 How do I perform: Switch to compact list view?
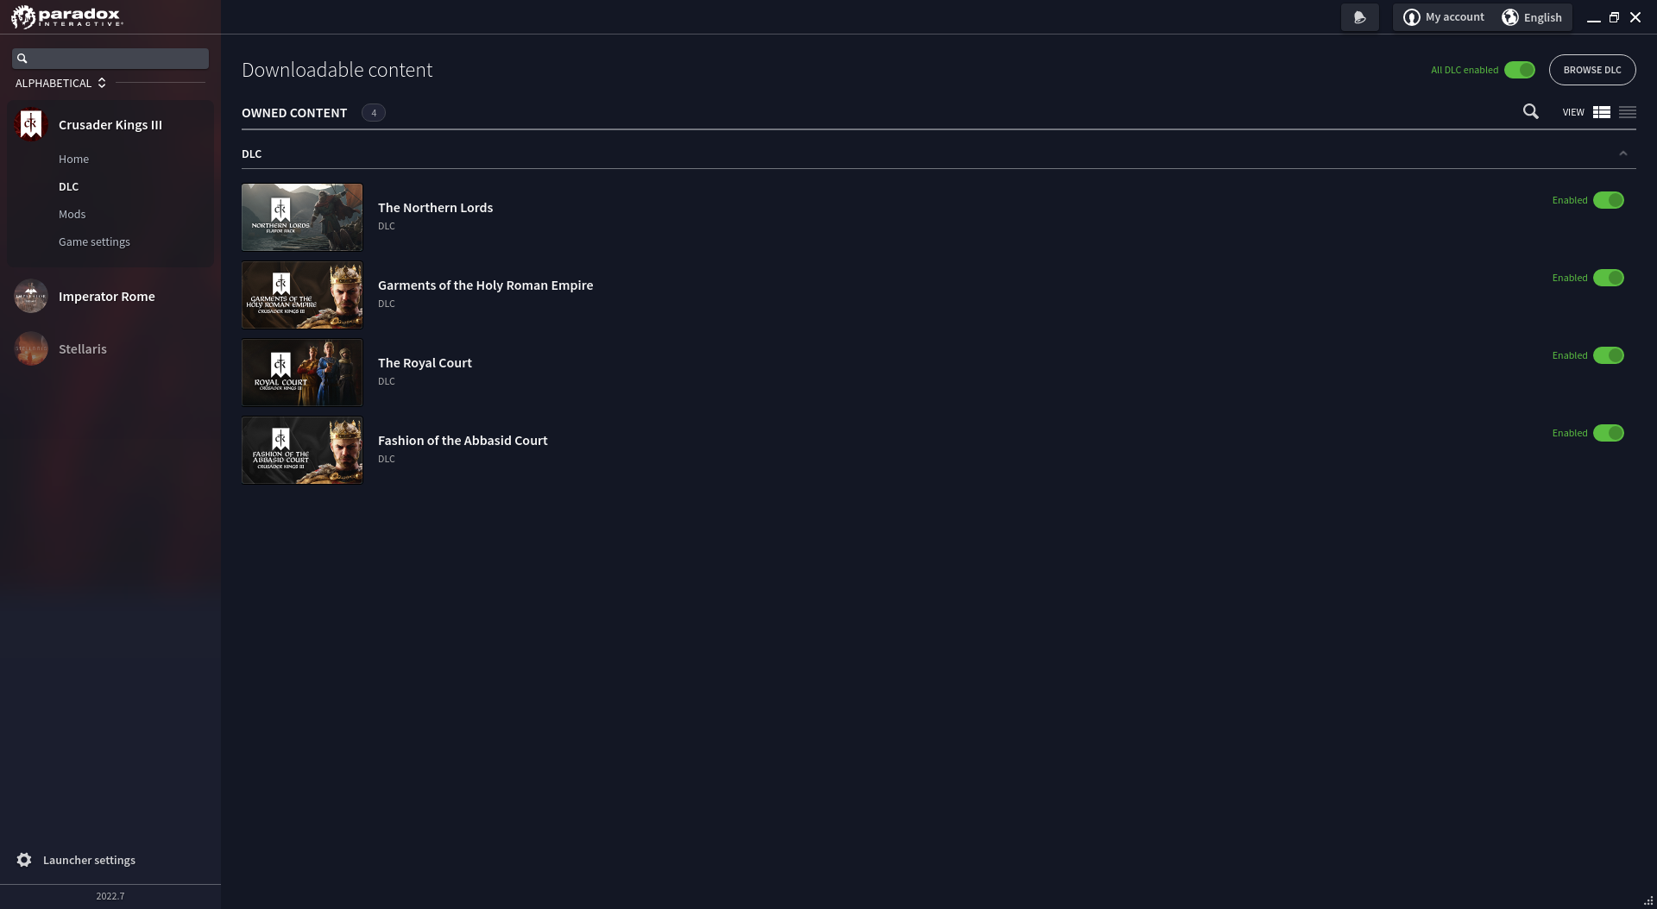click(1627, 112)
